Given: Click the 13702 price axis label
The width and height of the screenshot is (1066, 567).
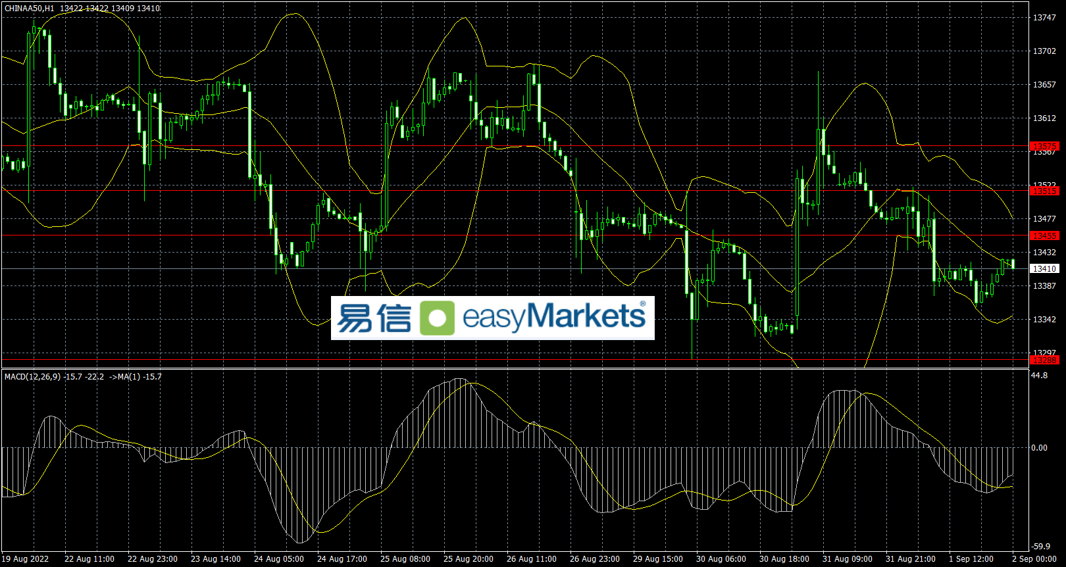Looking at the screenshot, I should coord(1044,51).
